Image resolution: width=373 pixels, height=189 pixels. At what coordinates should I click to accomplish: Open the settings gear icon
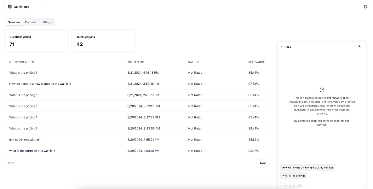(366, 7)
